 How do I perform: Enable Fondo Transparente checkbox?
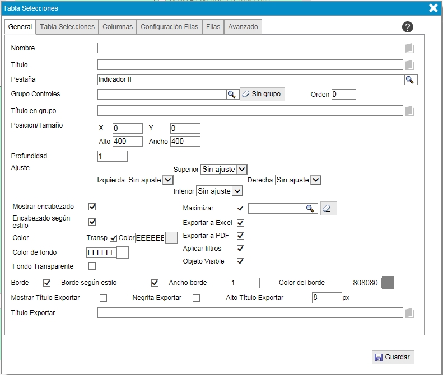pyautogui.click(x=92, y=266)
